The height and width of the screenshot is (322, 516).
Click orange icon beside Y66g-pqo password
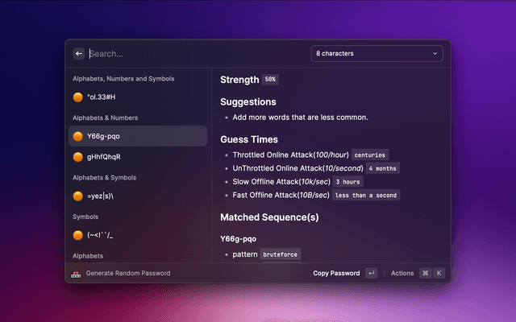[78, 136]
